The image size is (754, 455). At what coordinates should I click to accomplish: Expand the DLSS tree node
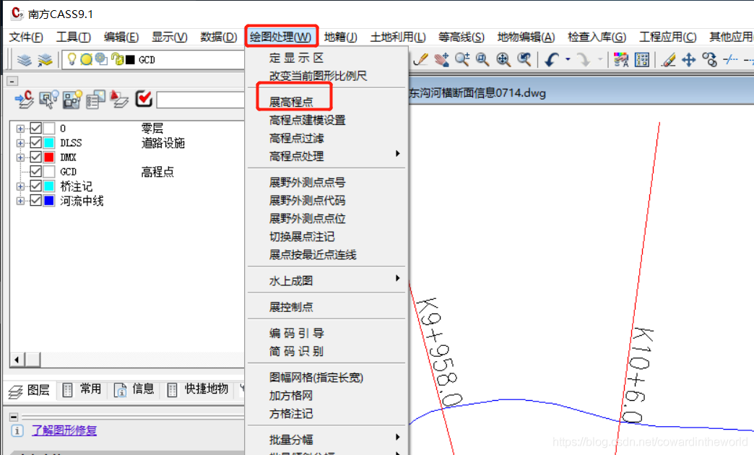[20, 143]
